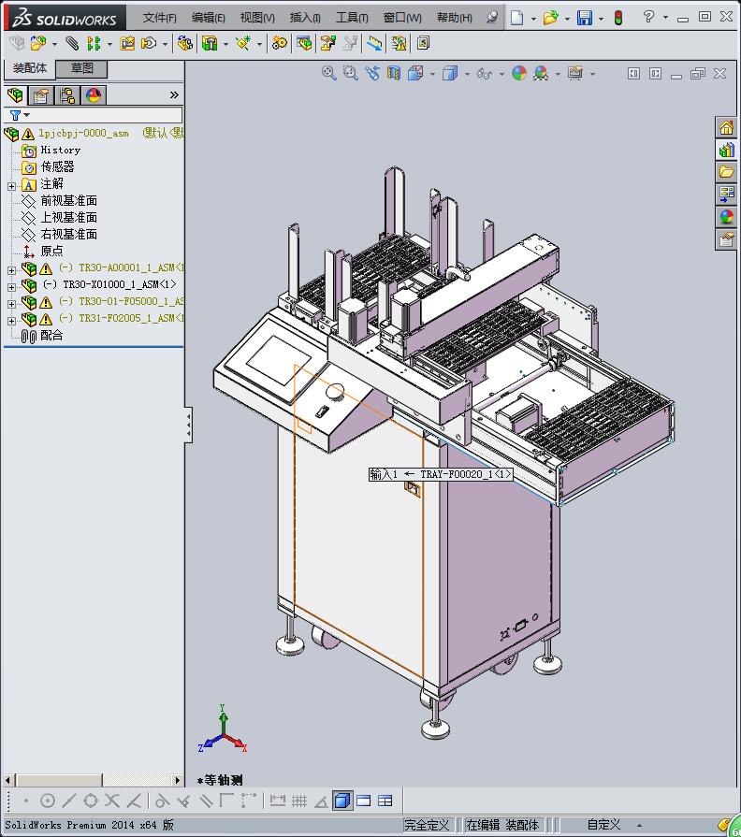The width and height of the screenshot is (741, 837).
Task: Open Custom Properties task pane icon
Action: [x=726, y=239]
